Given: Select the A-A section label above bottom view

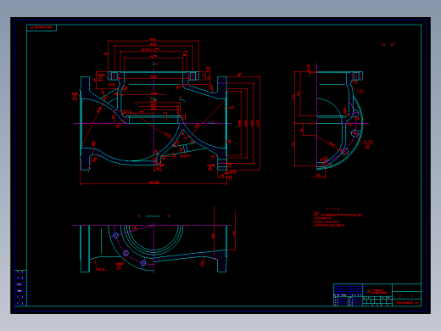Looking at the screenshot, I should tap(154, 216).
